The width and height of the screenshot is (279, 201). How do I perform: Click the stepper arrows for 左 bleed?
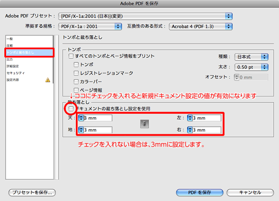190,118
